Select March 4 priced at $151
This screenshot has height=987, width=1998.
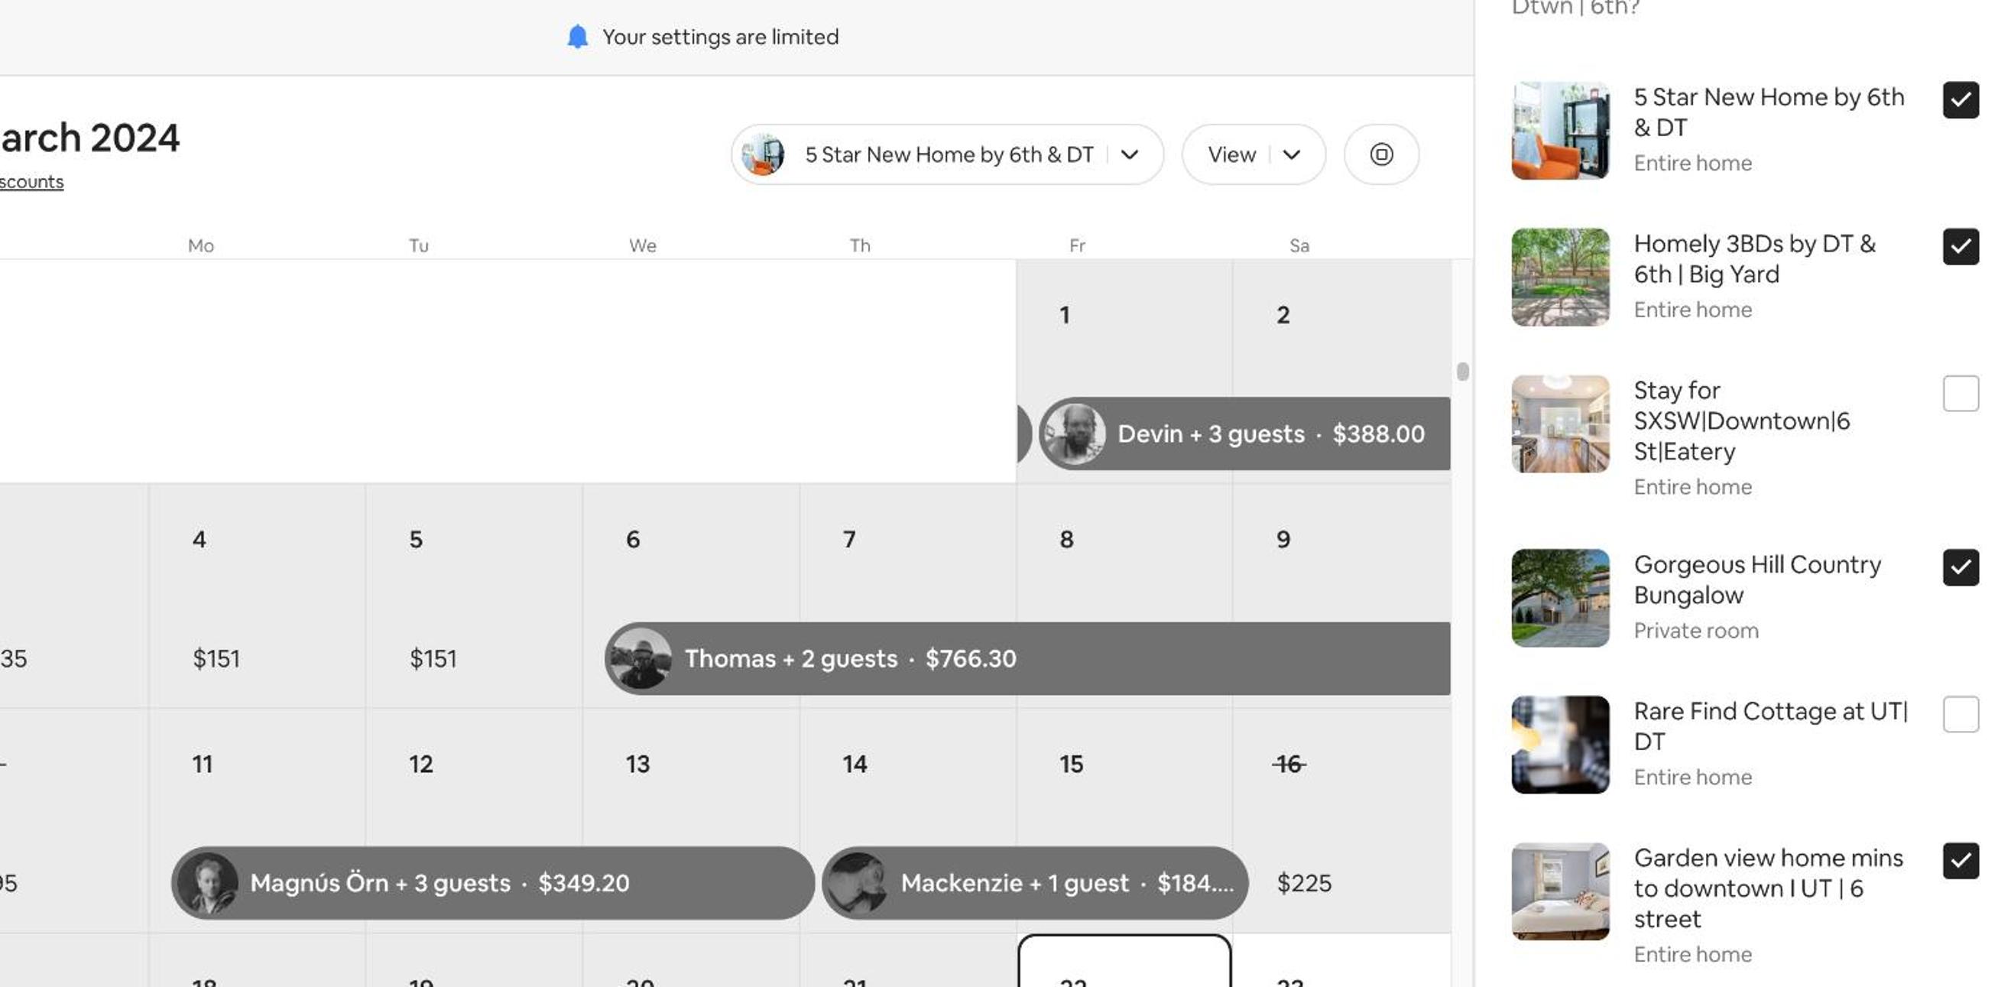tap(257, 596)
